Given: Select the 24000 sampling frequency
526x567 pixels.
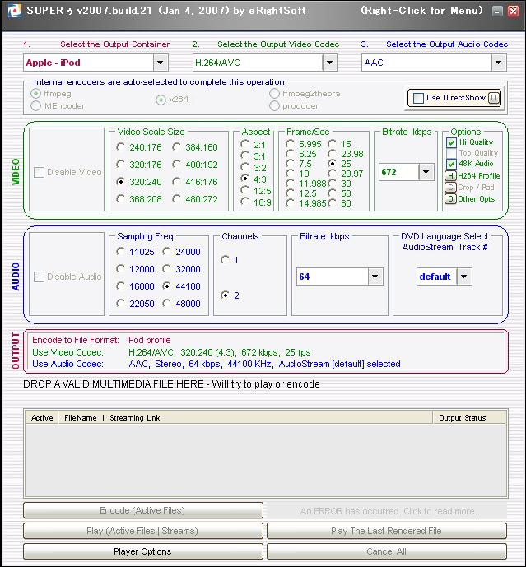Looking at the screenshot, I should point(167,252).
